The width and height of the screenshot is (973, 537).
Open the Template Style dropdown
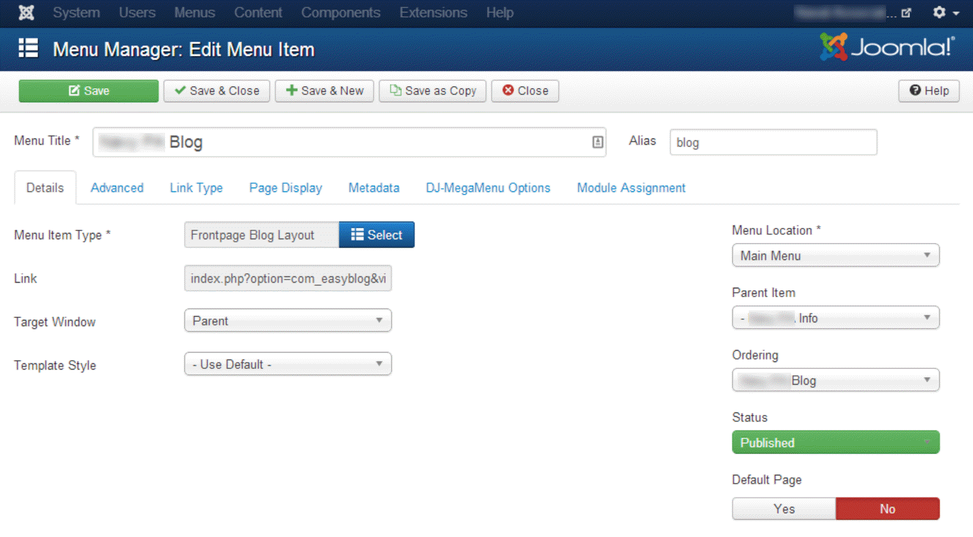[288, 365]
